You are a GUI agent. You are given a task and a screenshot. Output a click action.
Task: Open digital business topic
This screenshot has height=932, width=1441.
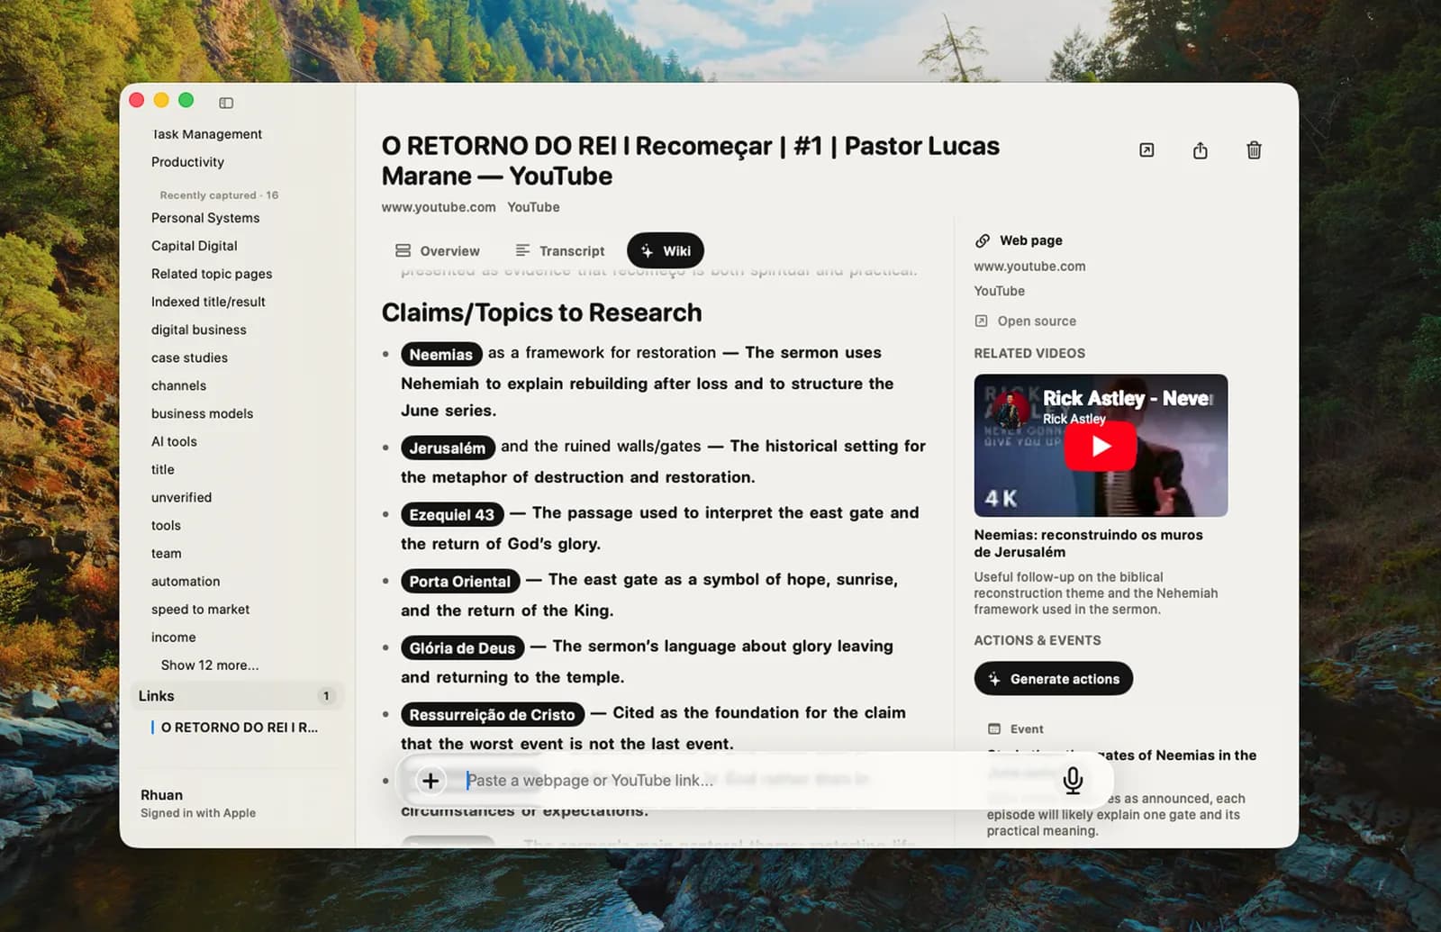coord(199,330)
